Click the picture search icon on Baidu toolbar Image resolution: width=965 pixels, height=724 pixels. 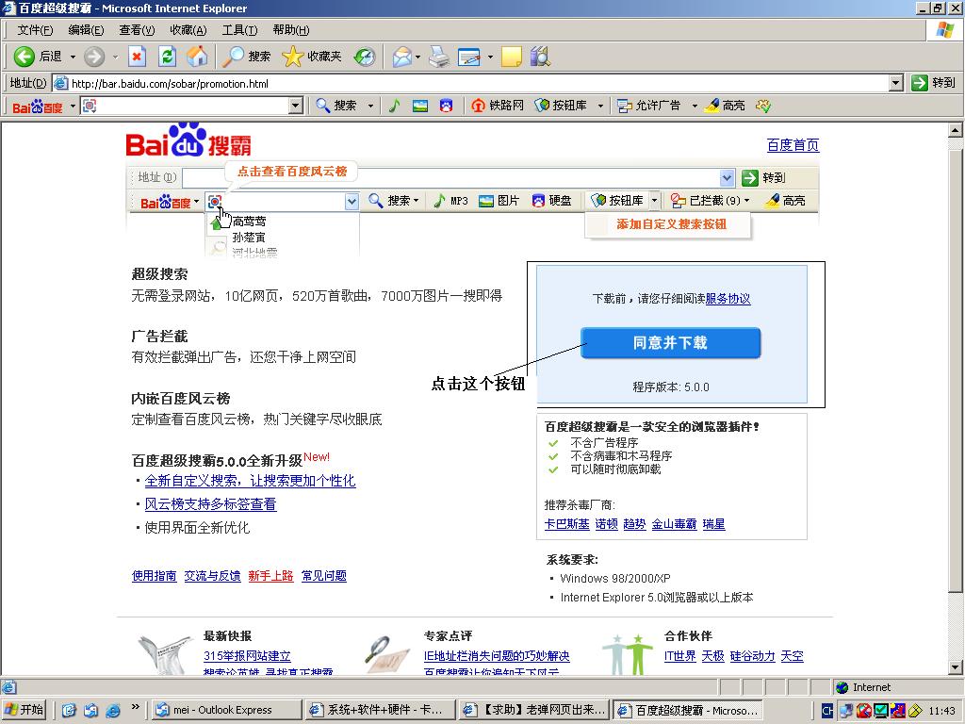[x=420, y=106]
